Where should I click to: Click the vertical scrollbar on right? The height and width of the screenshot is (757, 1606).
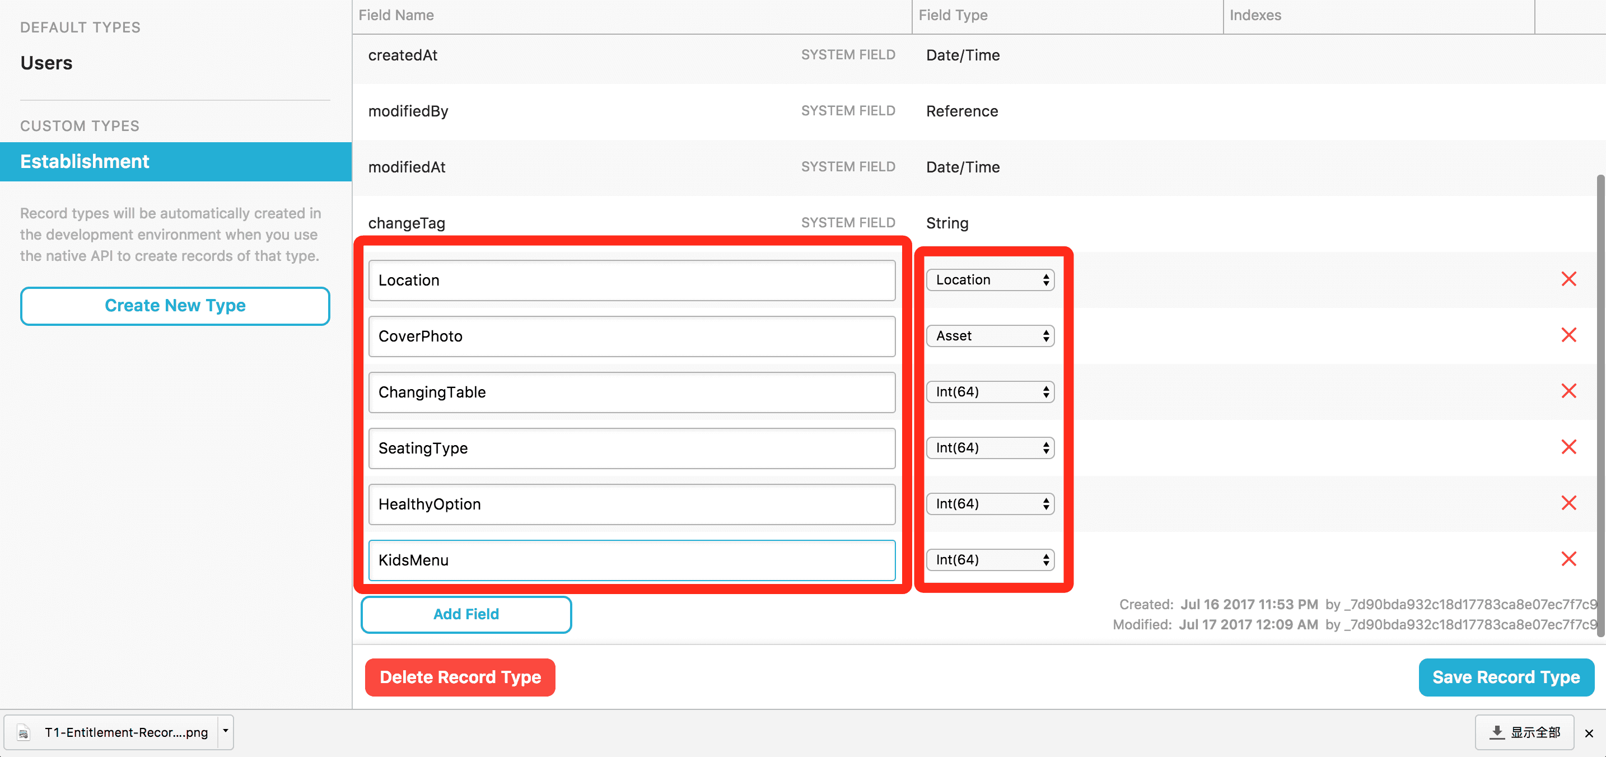(1600, 405)
